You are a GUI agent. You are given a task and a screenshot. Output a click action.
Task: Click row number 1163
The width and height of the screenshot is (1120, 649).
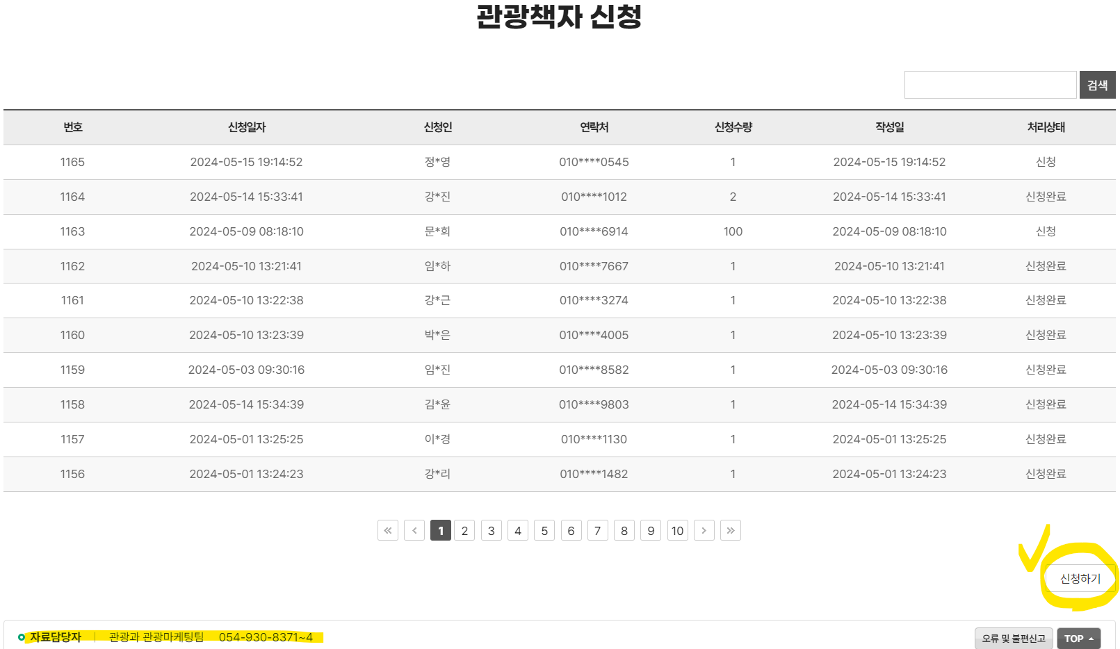pos(72,231)
